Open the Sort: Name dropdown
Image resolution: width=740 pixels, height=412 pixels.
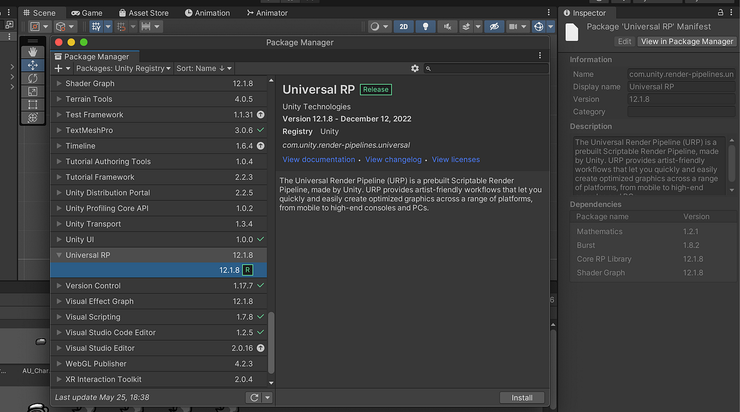click(x=203, y=68)
